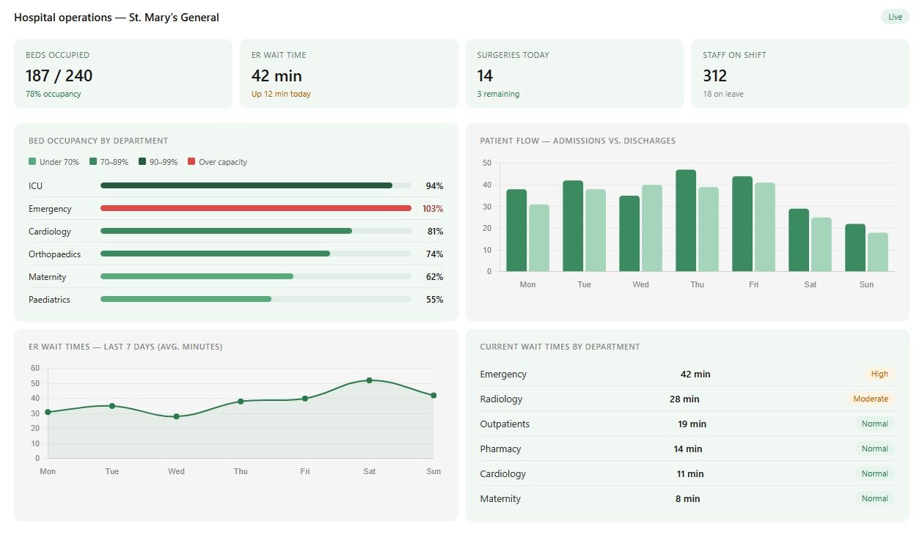
Task: Click the Normal badge in the Cardiology wait row
Action: coord(874,473)
